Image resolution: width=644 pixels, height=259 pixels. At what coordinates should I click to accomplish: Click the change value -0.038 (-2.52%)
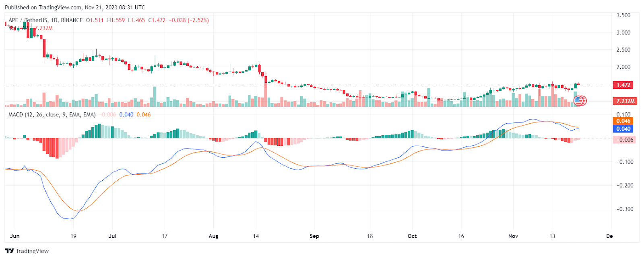[189, 20]
